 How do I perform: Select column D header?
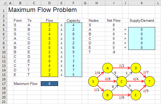coord(49,3)
